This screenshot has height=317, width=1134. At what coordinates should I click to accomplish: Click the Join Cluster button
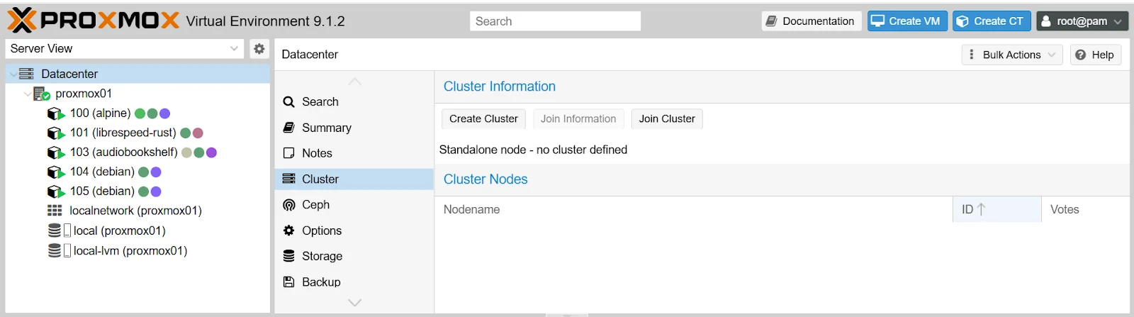click(x=667, y=118)
